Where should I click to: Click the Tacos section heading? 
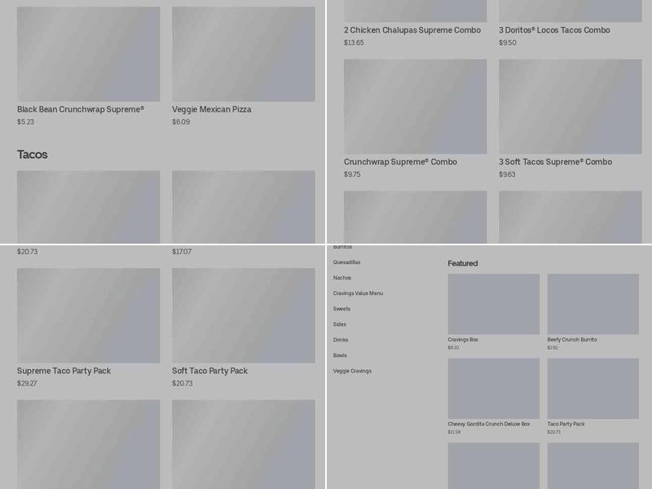33,155
